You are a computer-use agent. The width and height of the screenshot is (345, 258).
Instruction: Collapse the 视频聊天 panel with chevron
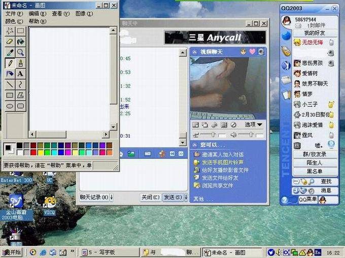tap(194, 52)
